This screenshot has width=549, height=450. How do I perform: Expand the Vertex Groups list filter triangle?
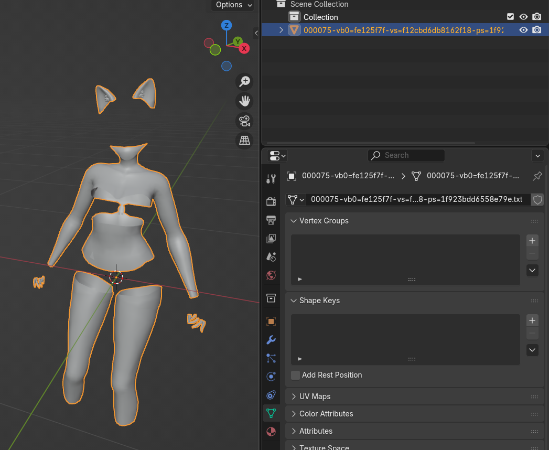300,279
